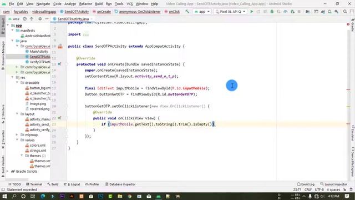Open the Android view selector in the Project panel
The image size is (355, 200).
pyautogui.click(x=14, y=19)
